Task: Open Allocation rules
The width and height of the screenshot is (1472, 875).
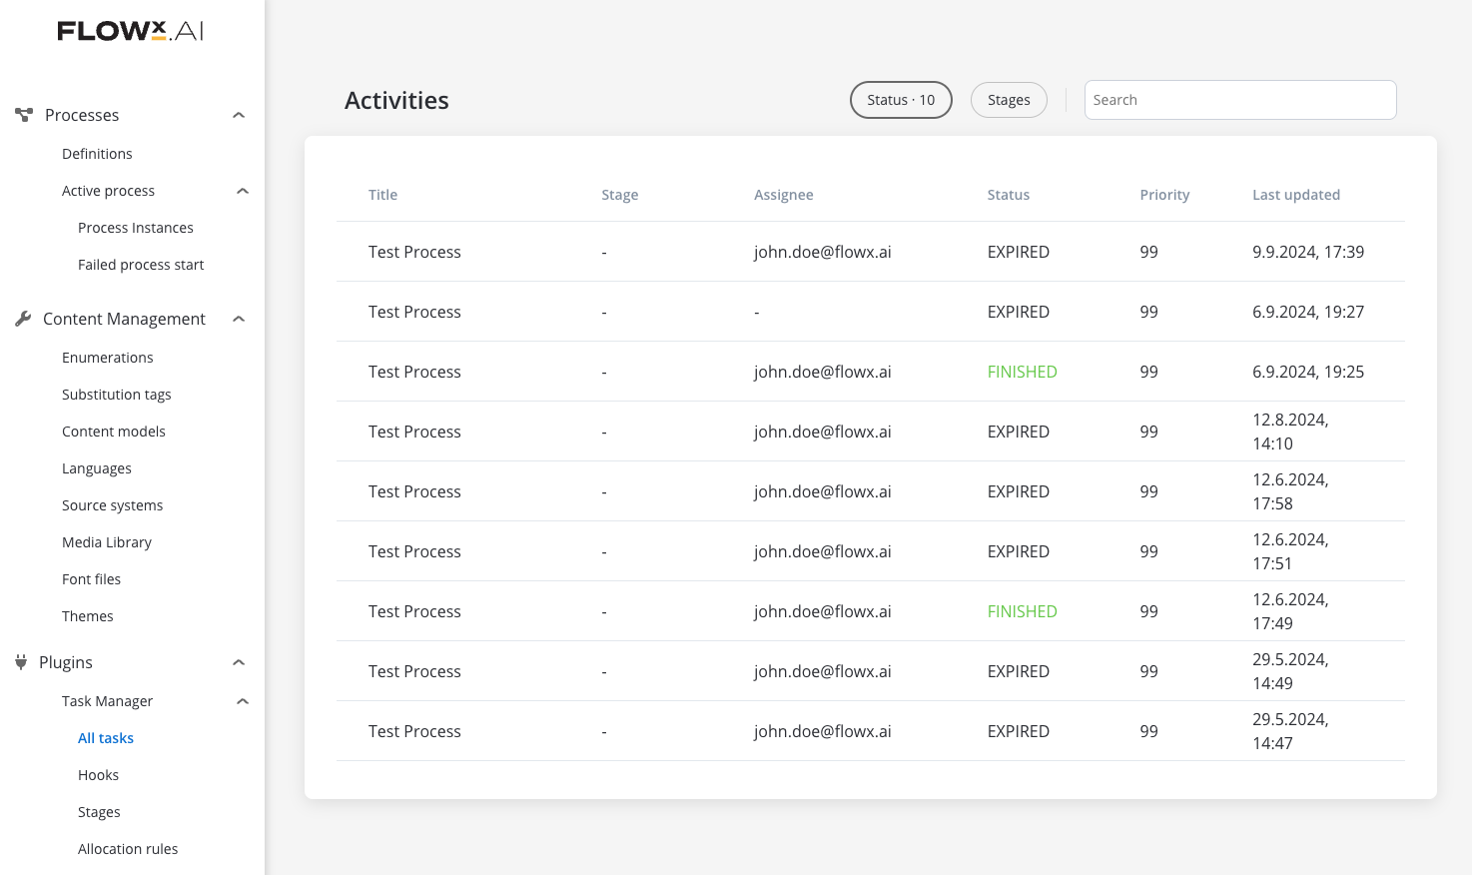Action: click(x=128, y=849)
